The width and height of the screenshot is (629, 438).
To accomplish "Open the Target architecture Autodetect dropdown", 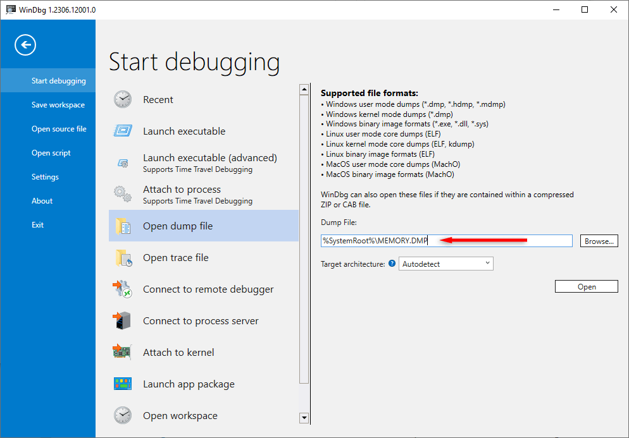I will point(445,264).
